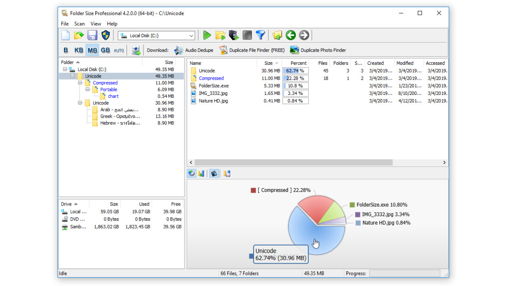Select the Greek folder in tree
The image size is (508, 286).
[120, 116]
